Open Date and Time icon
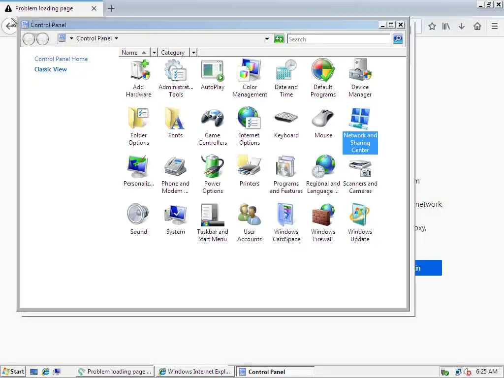Screen dimensions: 504x378 [x=286, y=78]
